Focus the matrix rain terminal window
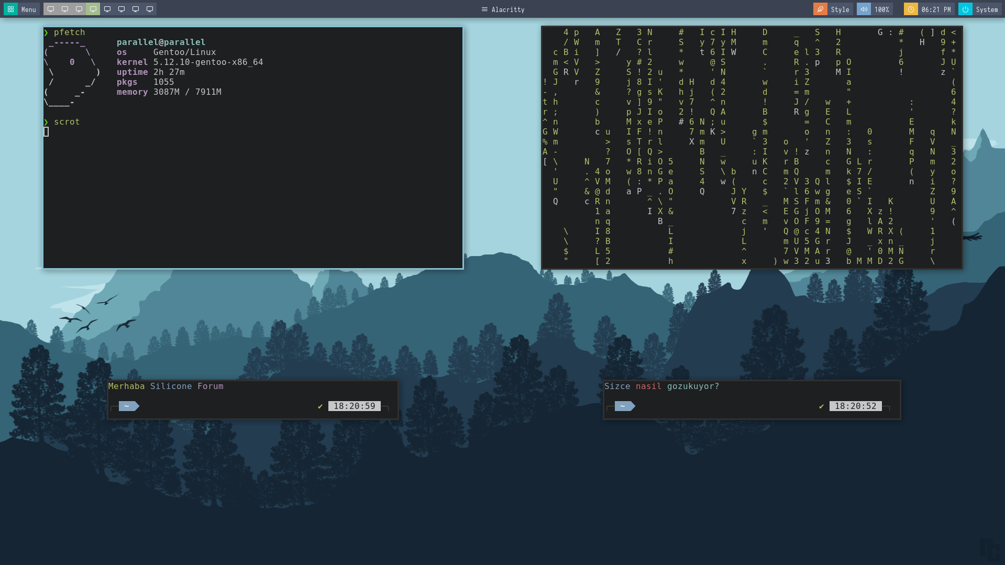This screenshot has width=1005, height=565. point(752,147)
